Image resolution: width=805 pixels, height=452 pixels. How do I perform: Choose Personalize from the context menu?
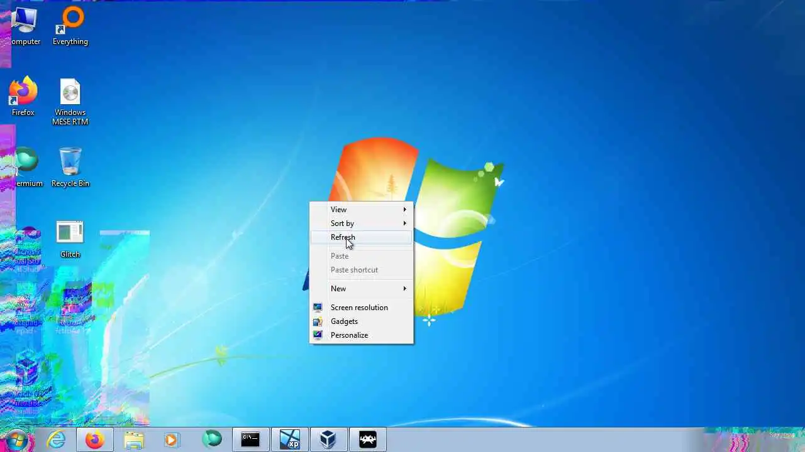[x=362, y=335]
